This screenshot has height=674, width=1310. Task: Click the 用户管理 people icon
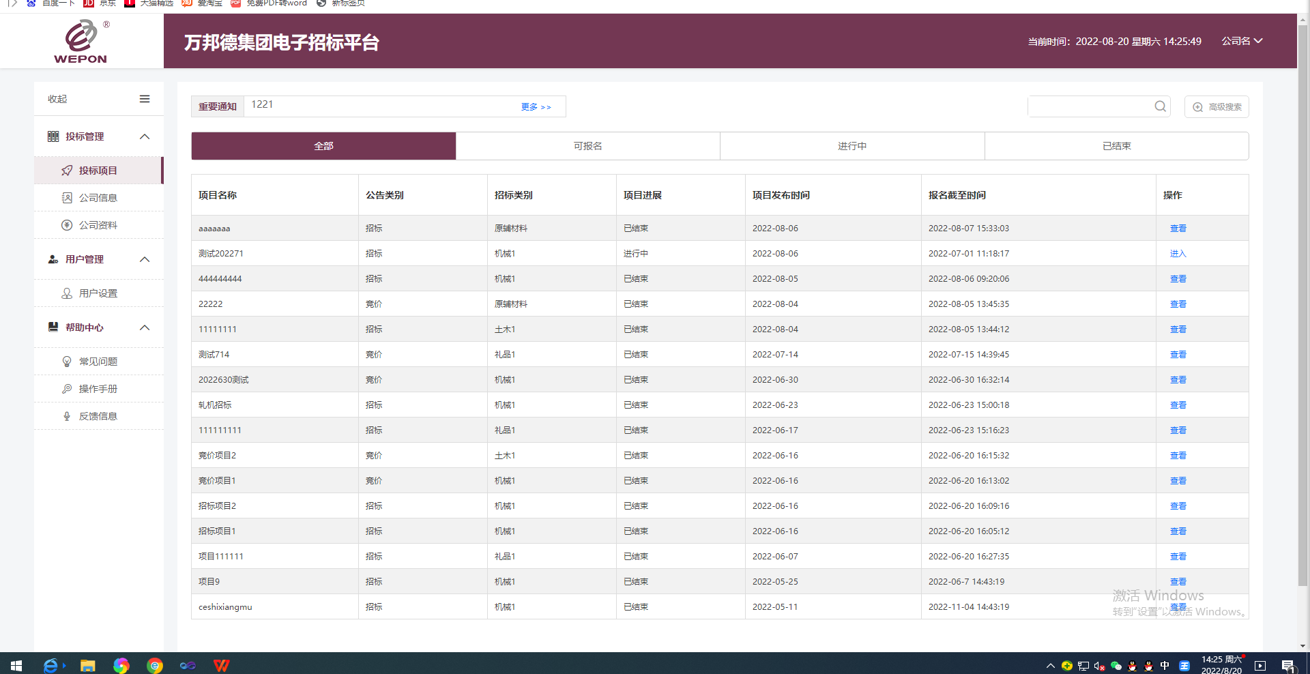pos(53,259)
